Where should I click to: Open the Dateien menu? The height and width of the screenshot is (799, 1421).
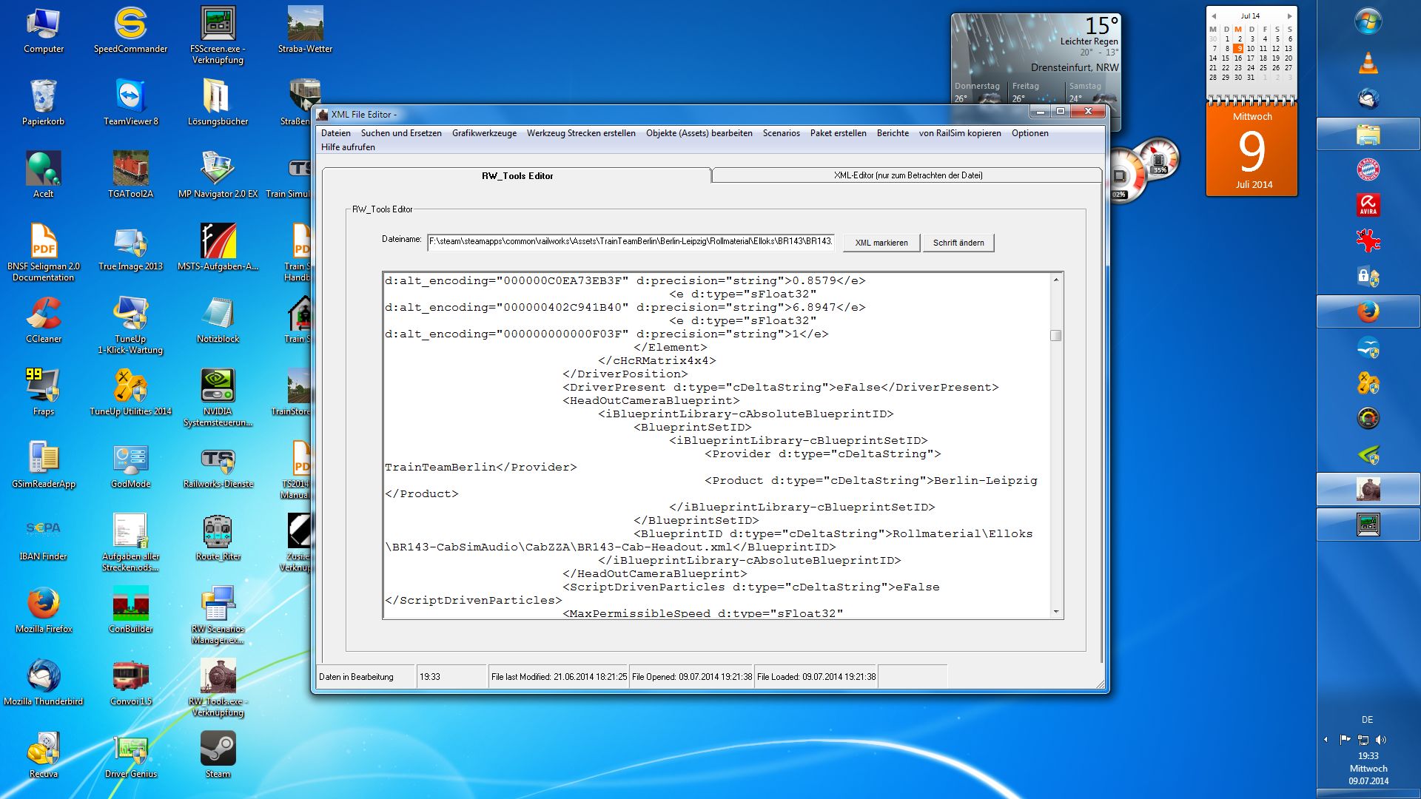335,133
